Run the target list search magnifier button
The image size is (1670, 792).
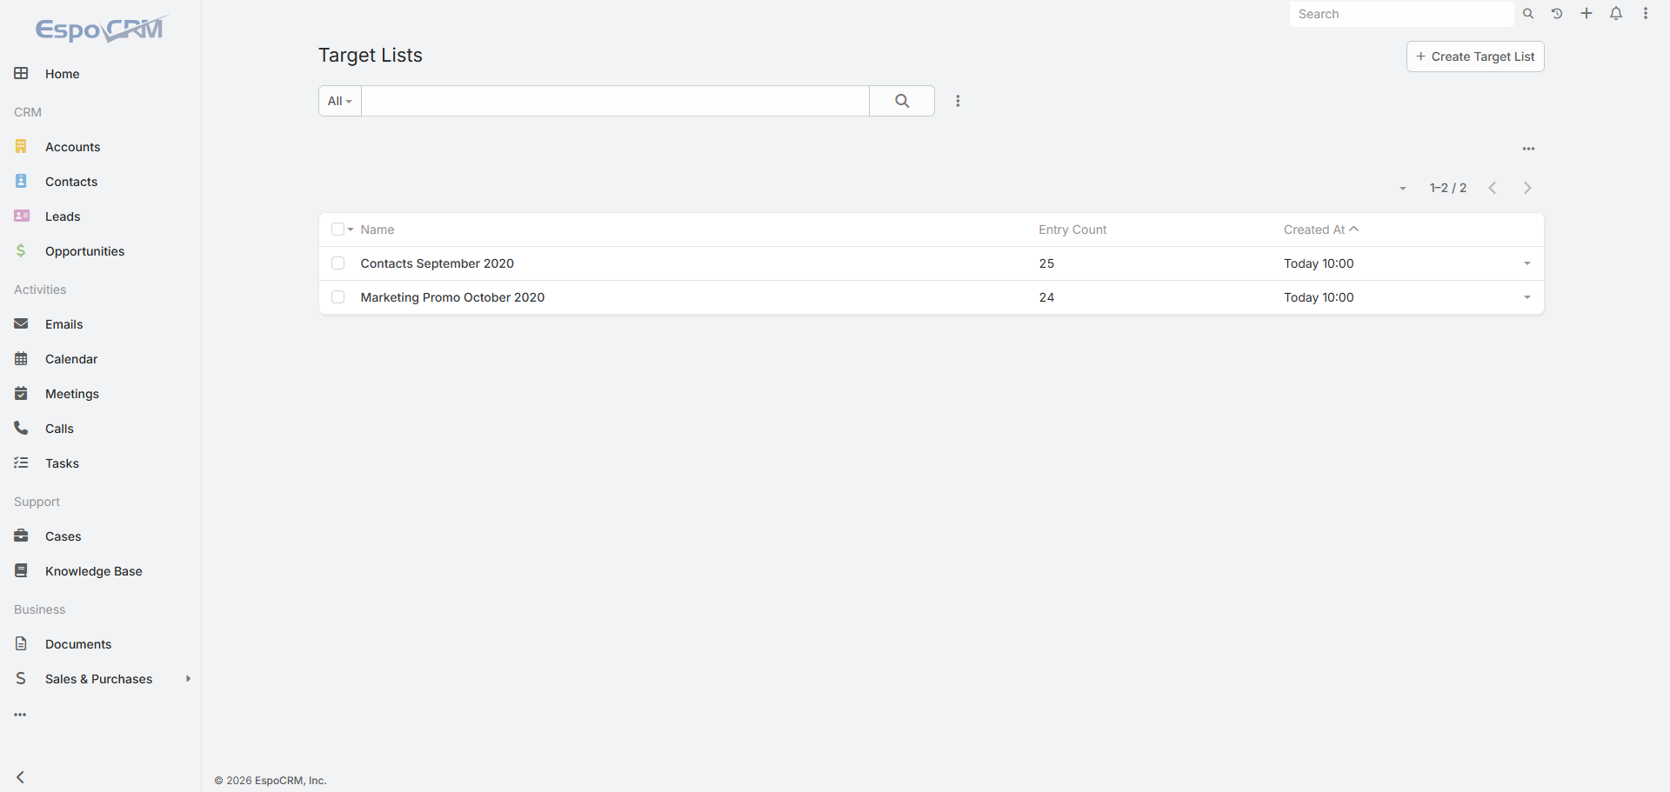902,101
